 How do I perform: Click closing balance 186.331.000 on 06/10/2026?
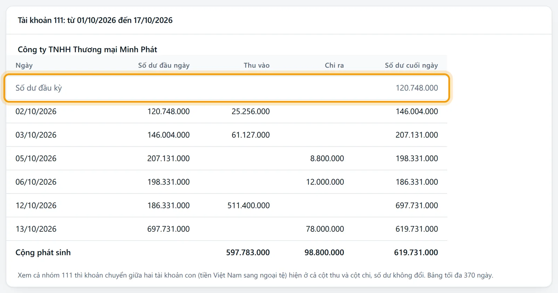click(x=417, y=182)
